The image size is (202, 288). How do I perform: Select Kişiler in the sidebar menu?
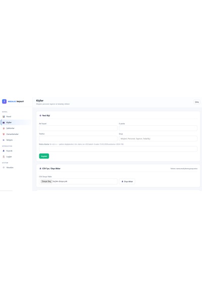click(x=16, y=122)
